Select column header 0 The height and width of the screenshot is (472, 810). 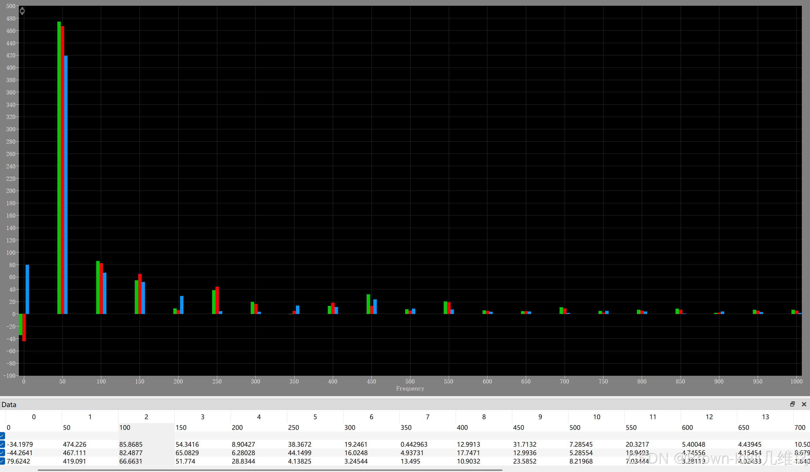tap(34, 417)
